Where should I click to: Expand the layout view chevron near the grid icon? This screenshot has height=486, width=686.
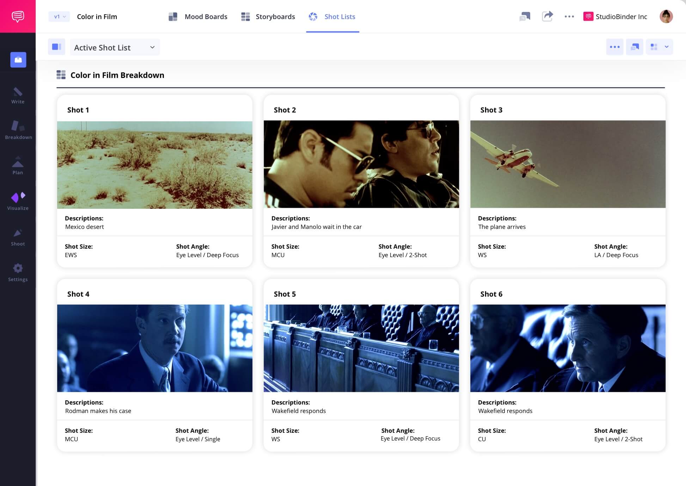coord(667,47)
